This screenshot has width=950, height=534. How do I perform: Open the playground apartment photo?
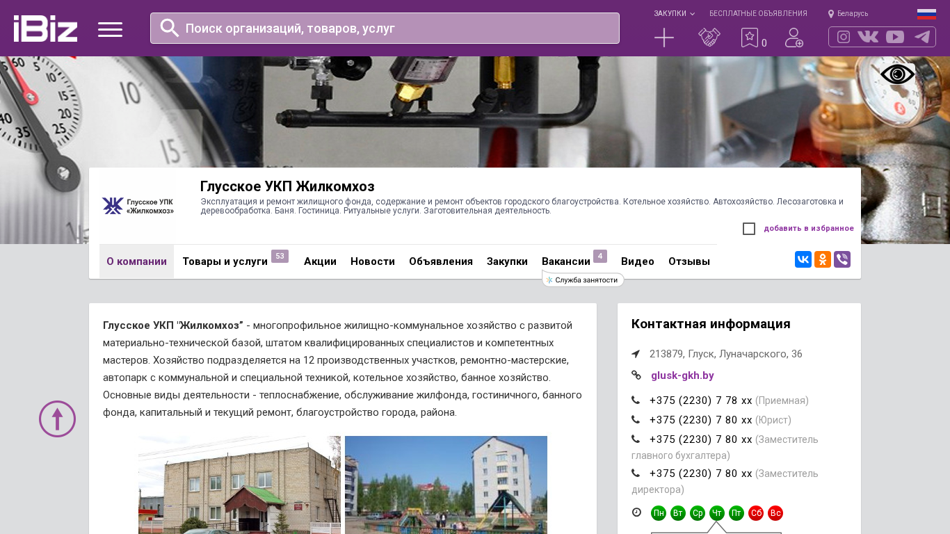point(446,485)
